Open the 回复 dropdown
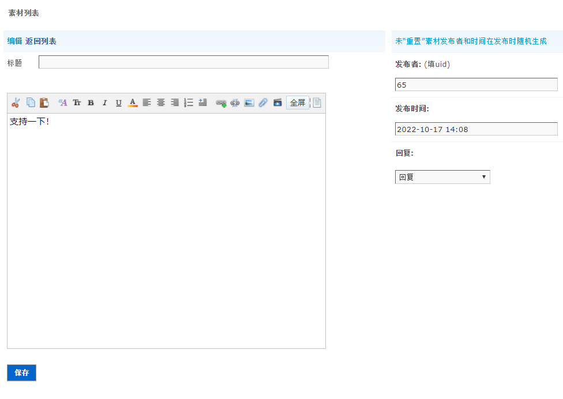This screenshot has width=563, height=399. tap(442, 177)
